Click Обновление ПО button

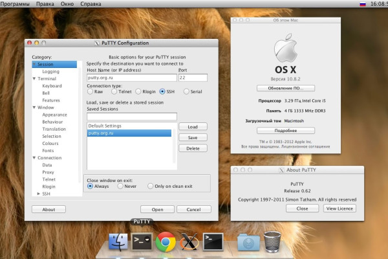[286, 88]
